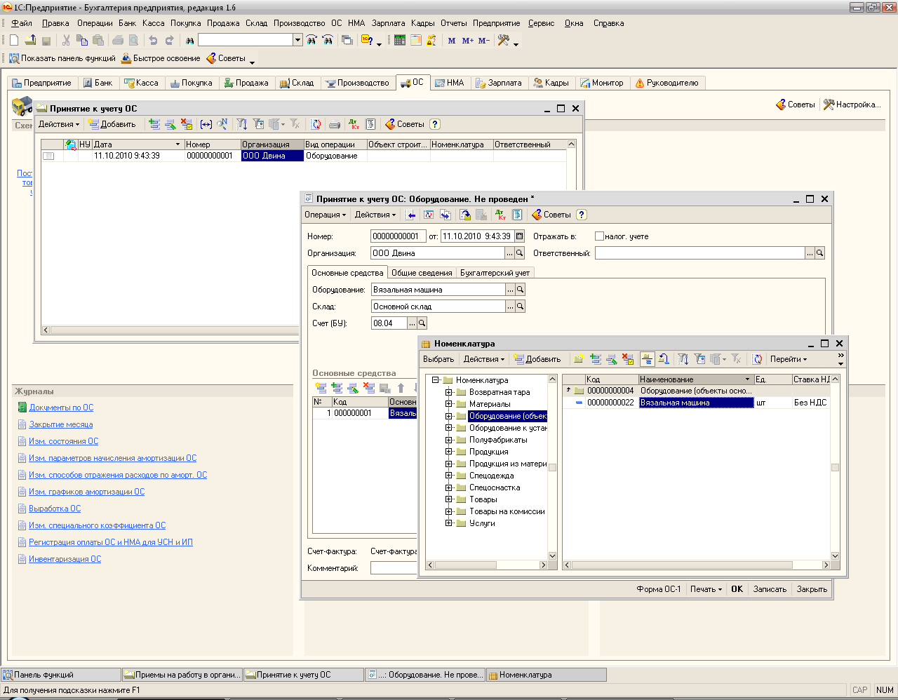Click hierarchical view toggle icon in Номенклатура toolbar
The width and height of the screenshot is (898, 700).
point(647,359)
